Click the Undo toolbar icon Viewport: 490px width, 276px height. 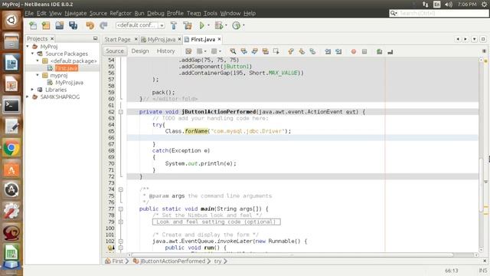pos(90,25)
